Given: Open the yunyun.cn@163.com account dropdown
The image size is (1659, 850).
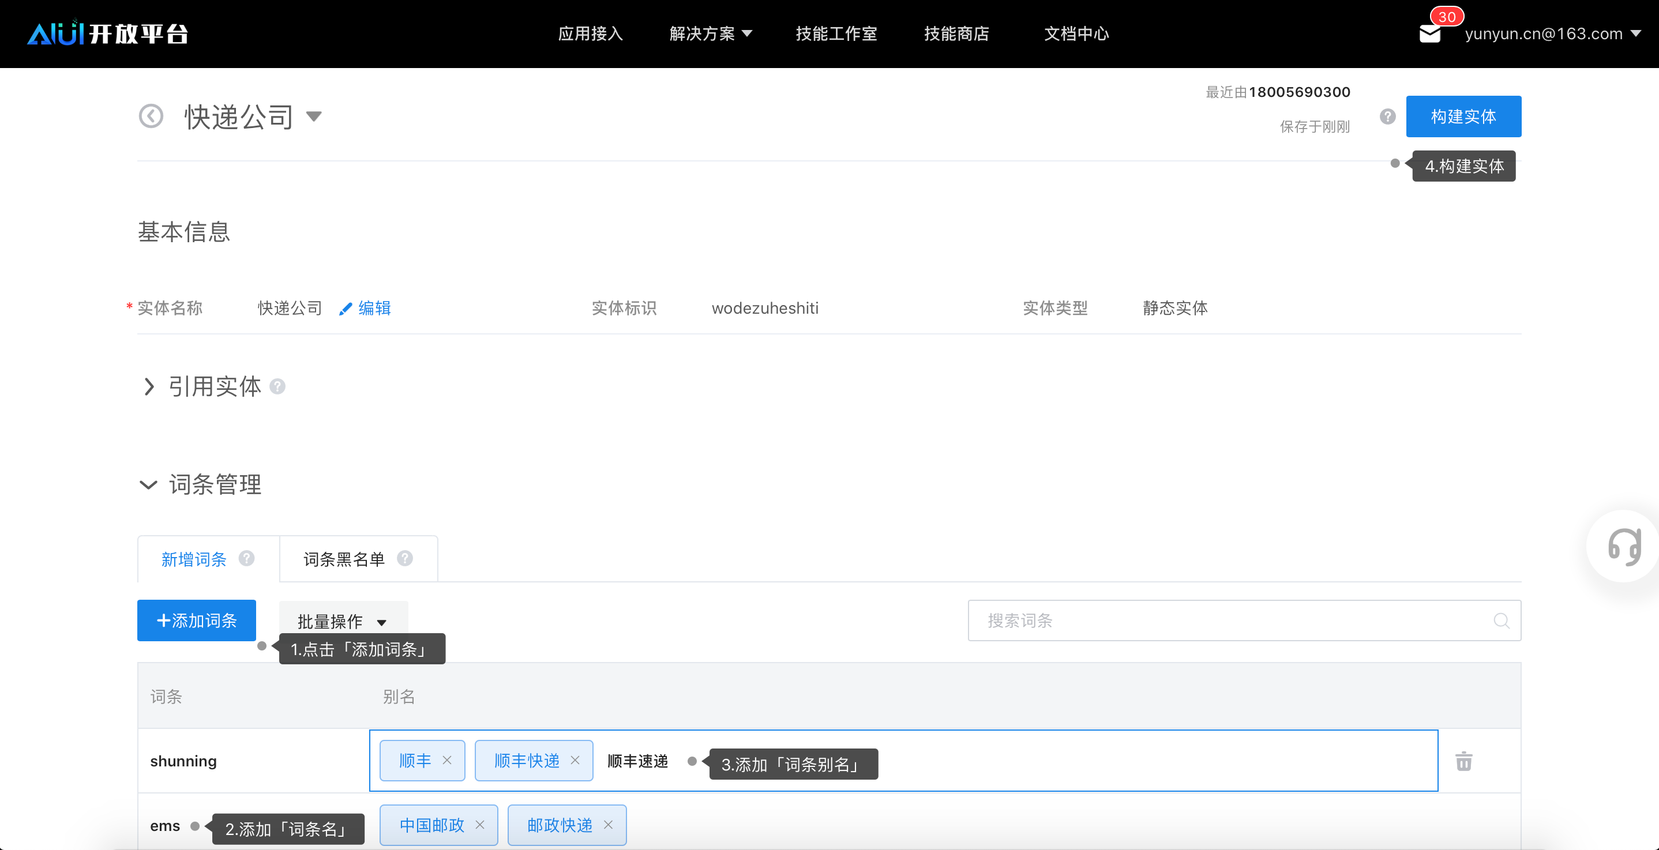Looking at the screenshot, I should pos(1553,33).
